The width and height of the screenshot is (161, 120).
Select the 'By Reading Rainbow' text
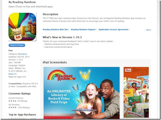tap(22, 2)
